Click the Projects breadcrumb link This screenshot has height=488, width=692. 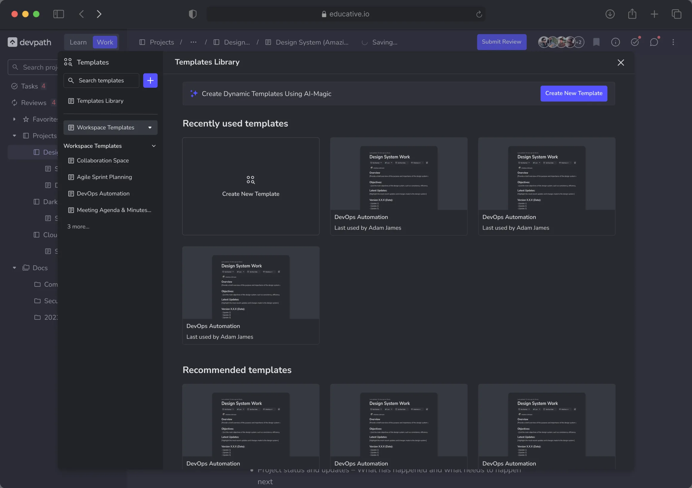[x=157, y=42]
